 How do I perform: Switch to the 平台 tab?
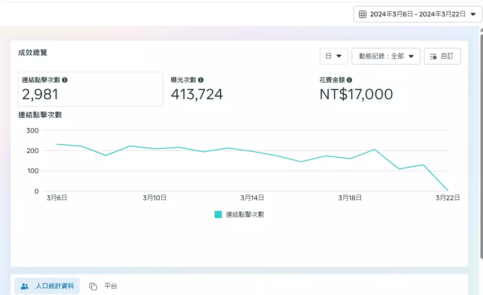(x=110, y=286)
